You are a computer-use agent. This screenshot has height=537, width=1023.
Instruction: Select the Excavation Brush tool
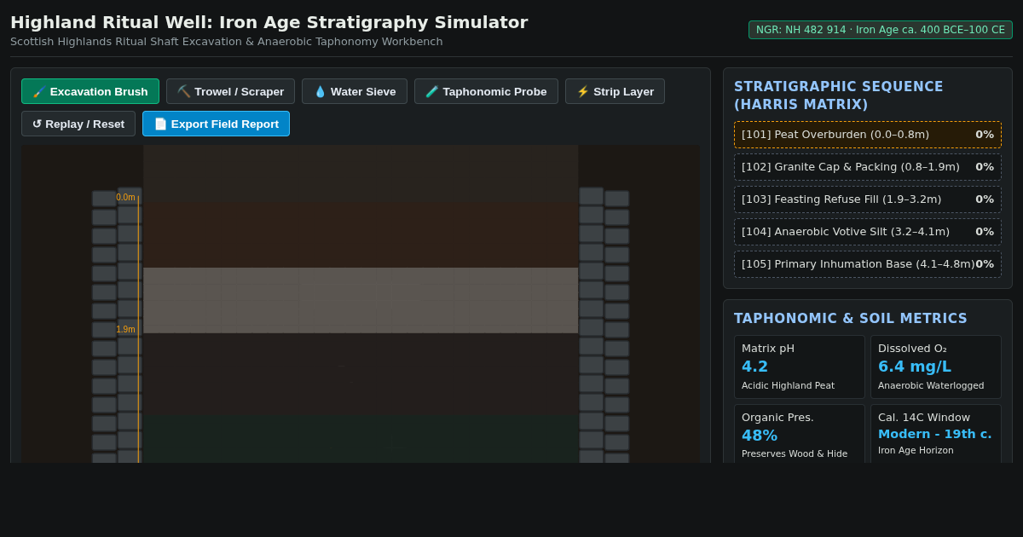[x=90, y=91]
